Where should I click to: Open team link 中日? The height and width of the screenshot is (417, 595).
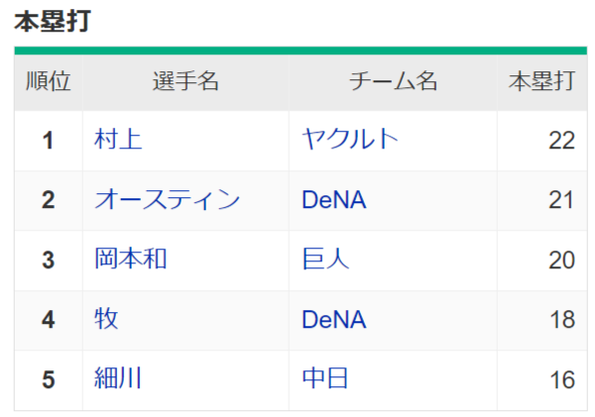[x=325, y=378]
